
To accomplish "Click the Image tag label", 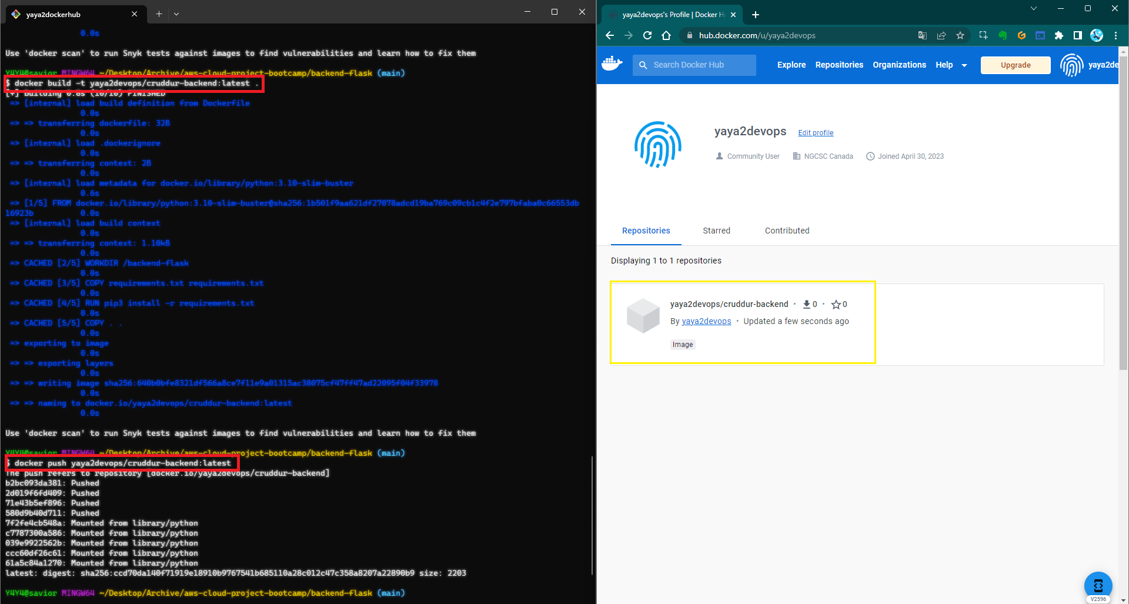I will click(683, 345).
